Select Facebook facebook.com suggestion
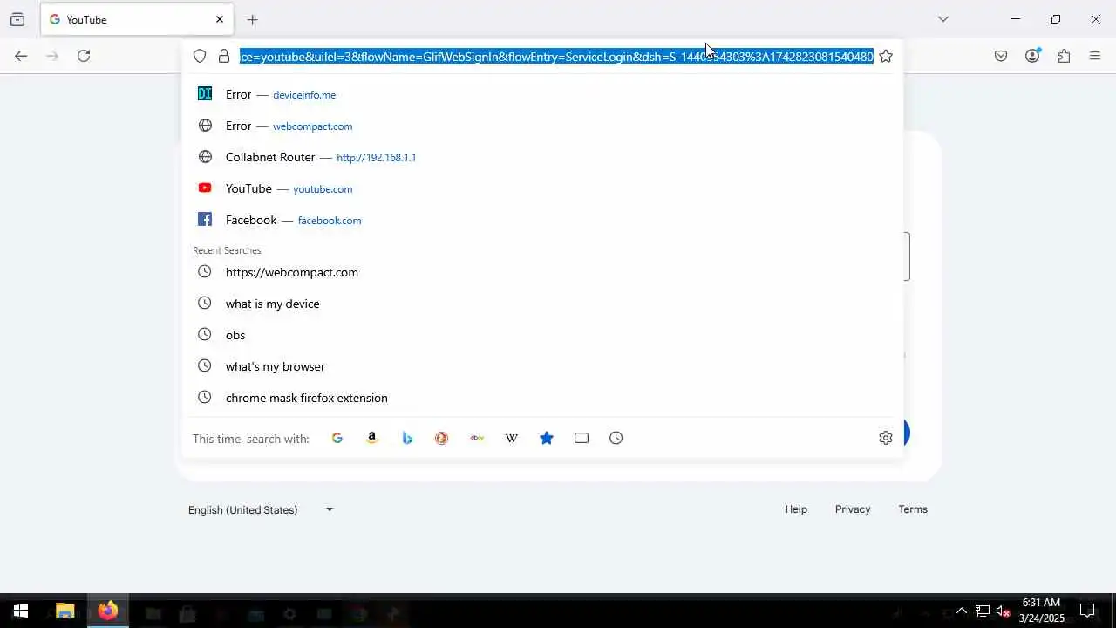1116x628 pixels. (542, 220)
